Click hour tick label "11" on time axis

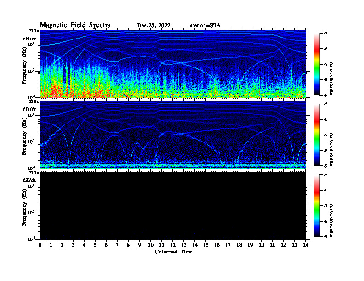[x=162, y=245]
